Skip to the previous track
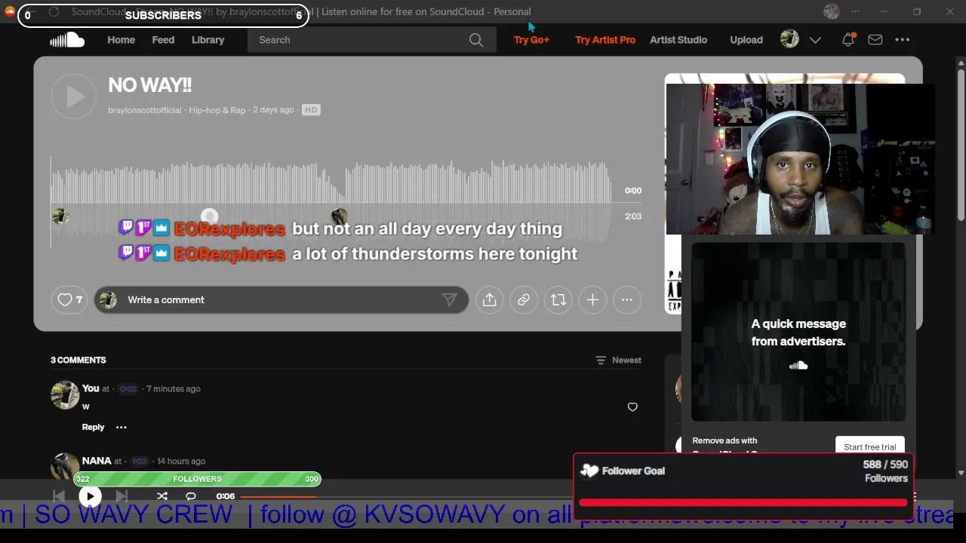 [x=59, y=496]
